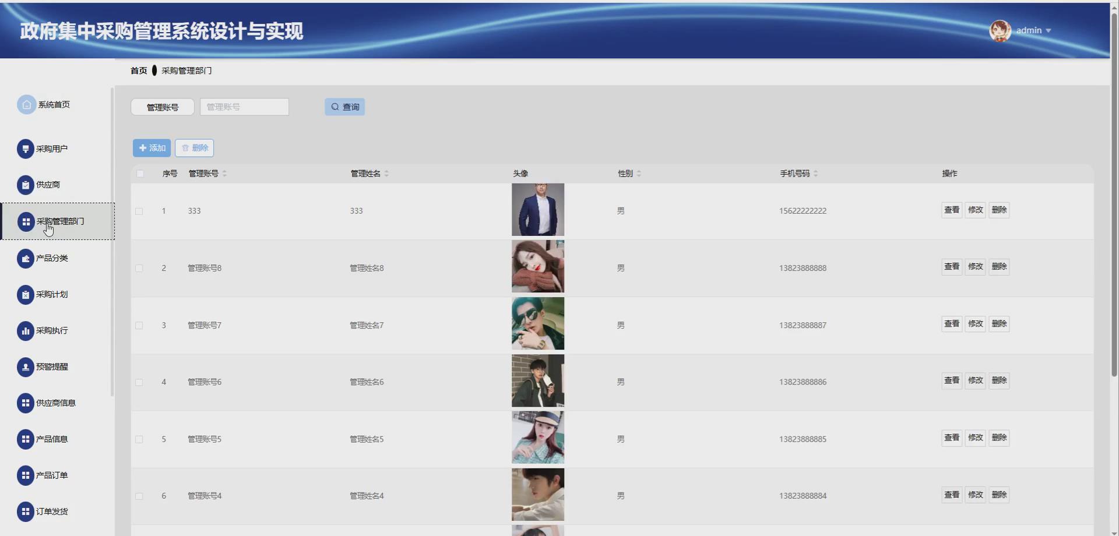This screenshot has height=536, width=1119.
Task: Click the 管理姓名5 cell
Action: pos(367,439)
